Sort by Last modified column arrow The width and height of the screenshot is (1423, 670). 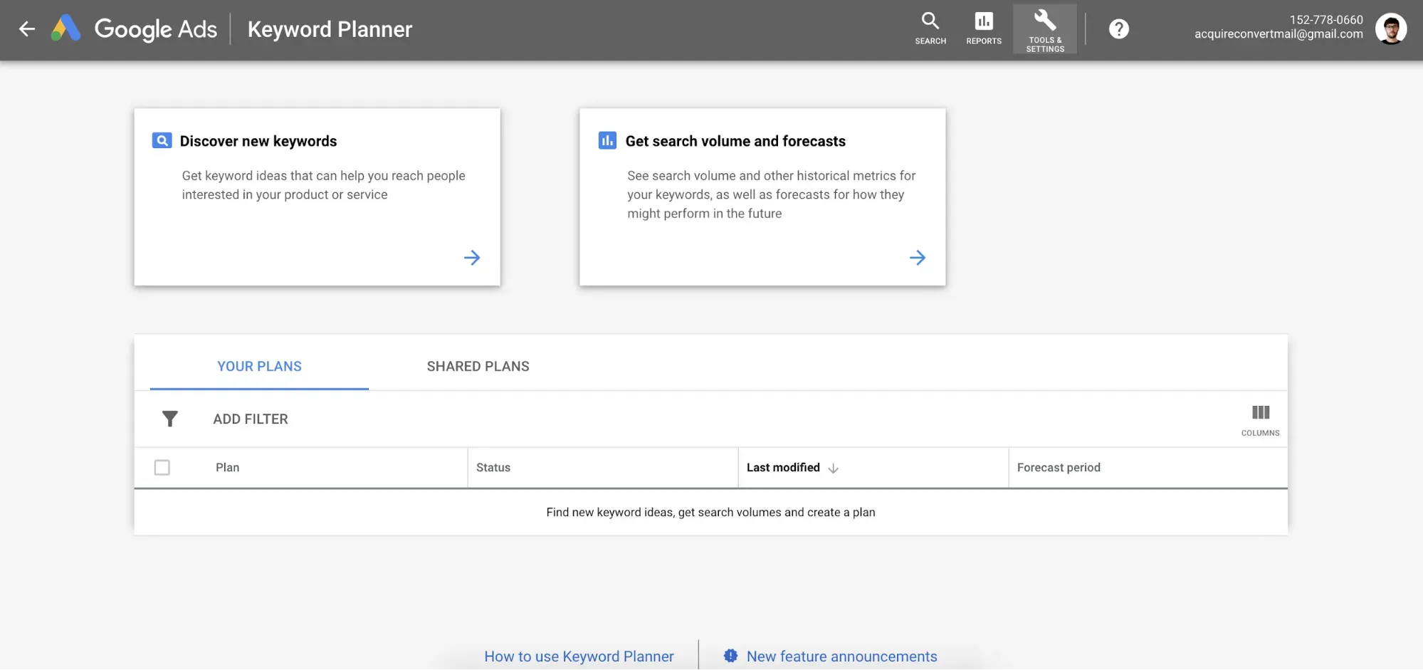click(x=833, y=468)
